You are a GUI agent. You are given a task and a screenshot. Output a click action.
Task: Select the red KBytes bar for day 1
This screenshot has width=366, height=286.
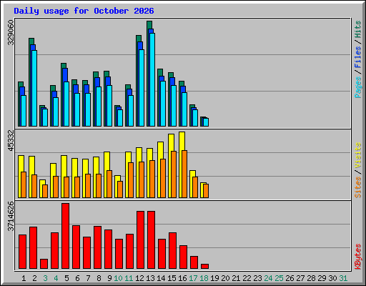tap(23, 252)
